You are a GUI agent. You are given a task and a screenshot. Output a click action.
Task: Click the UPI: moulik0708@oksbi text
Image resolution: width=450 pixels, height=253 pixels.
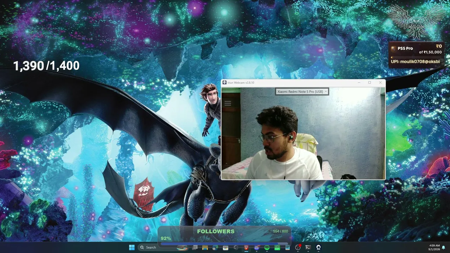[415, 61]
